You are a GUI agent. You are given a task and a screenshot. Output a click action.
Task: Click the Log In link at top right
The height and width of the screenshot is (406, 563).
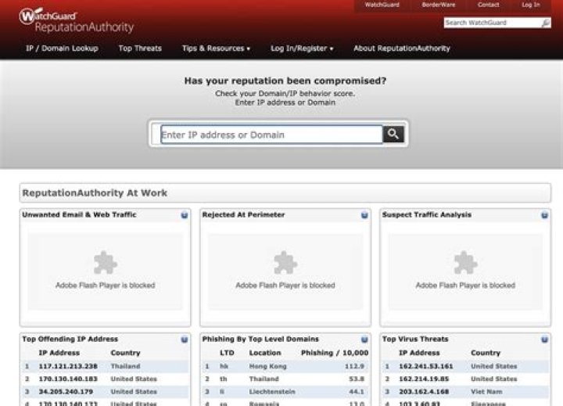click(531, 5)
